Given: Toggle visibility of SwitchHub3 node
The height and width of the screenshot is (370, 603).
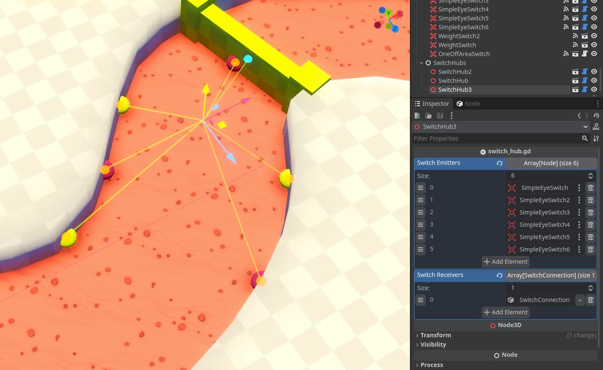Looking at the screenshot, I should click(x=594, y=90).
